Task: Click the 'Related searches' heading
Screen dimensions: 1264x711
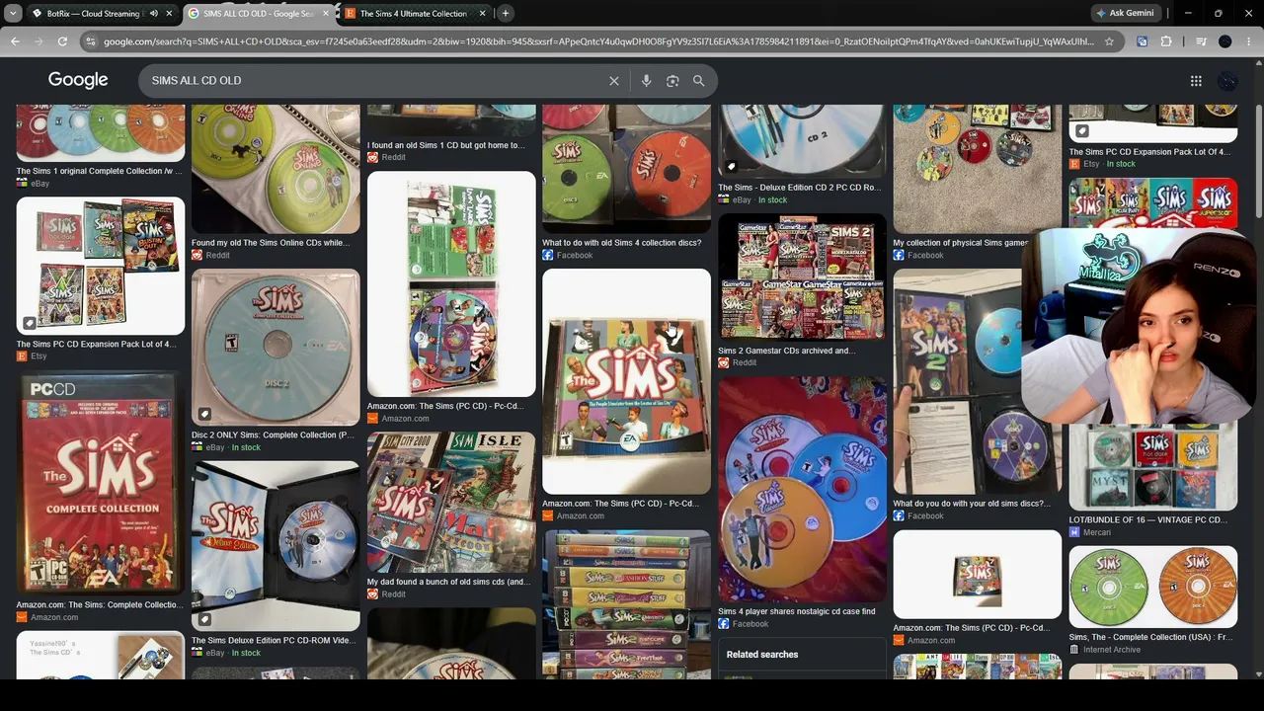Action: coord(762,655)
